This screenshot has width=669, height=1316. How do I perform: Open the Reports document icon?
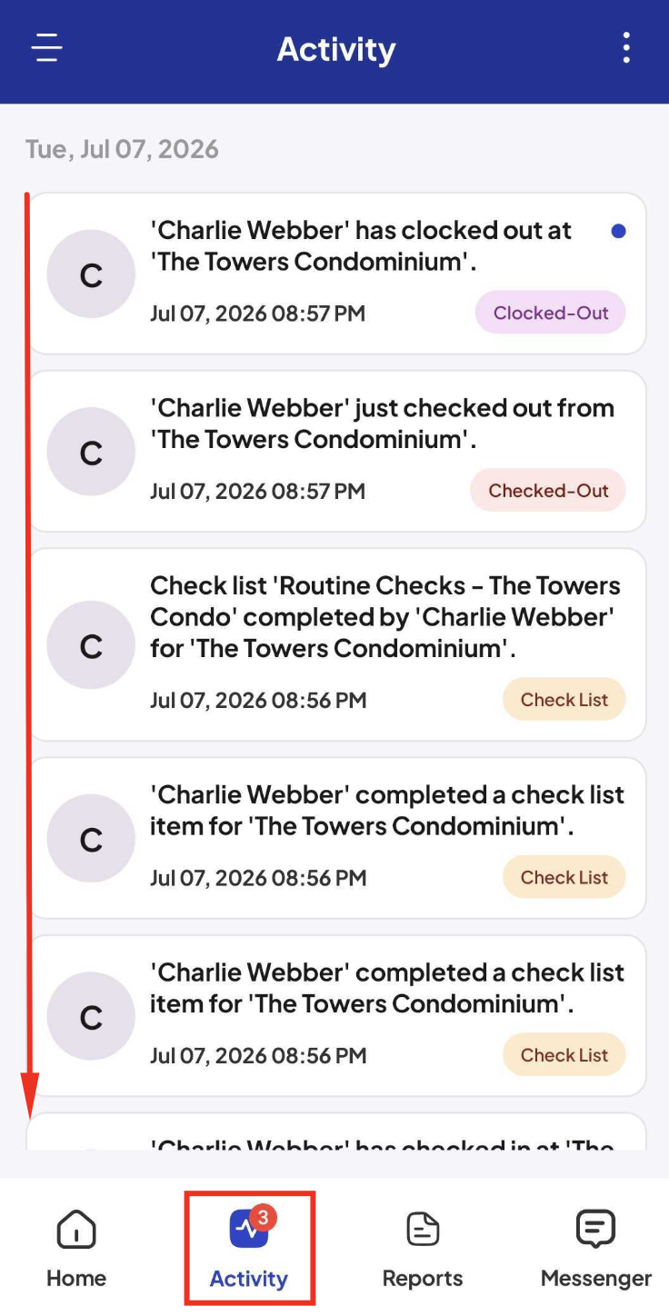(423, 1230)
